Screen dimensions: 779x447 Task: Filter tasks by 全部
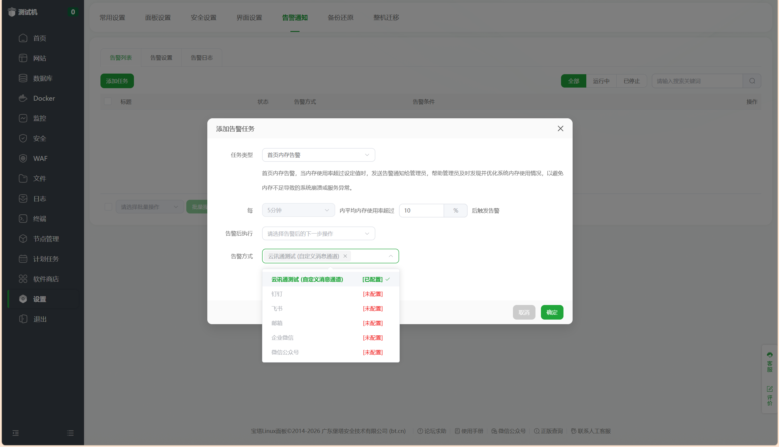[x=574, y=81]
